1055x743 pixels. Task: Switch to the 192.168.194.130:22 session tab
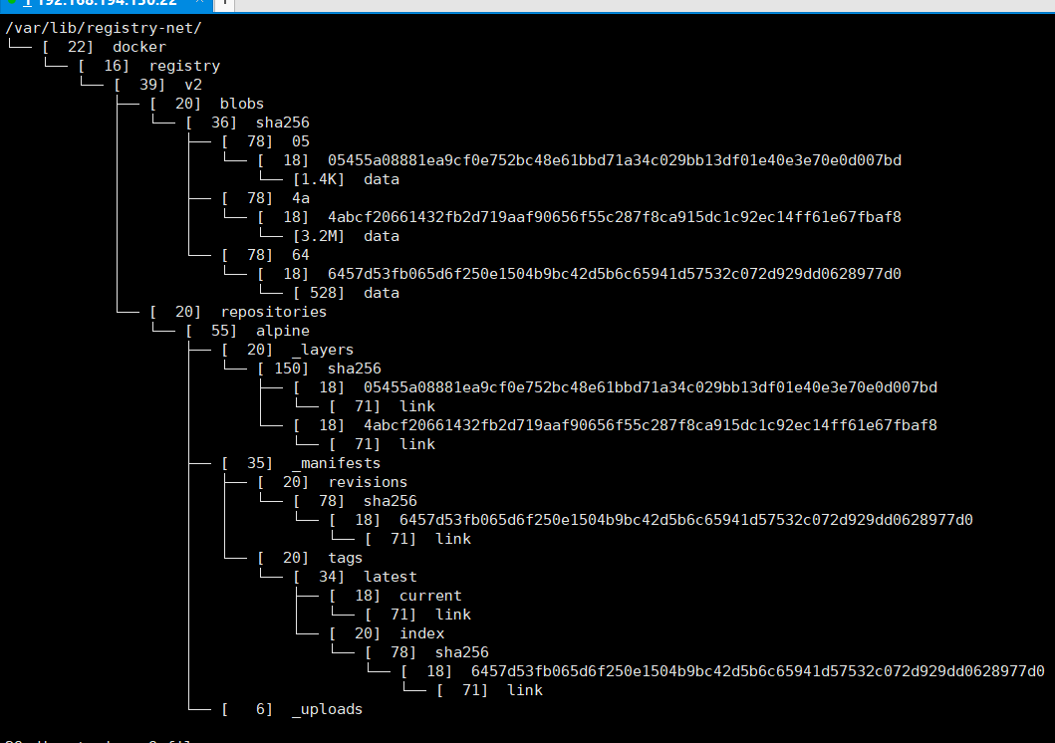pos(107,3)
